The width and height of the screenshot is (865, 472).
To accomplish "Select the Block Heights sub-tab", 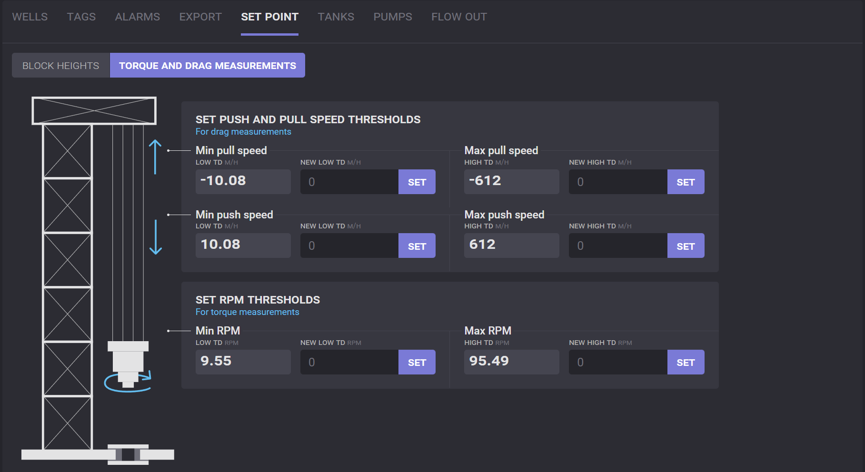I will coord(61,66).
